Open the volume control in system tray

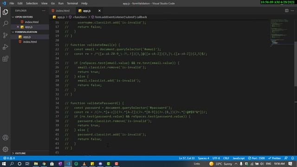click(262, 164)
